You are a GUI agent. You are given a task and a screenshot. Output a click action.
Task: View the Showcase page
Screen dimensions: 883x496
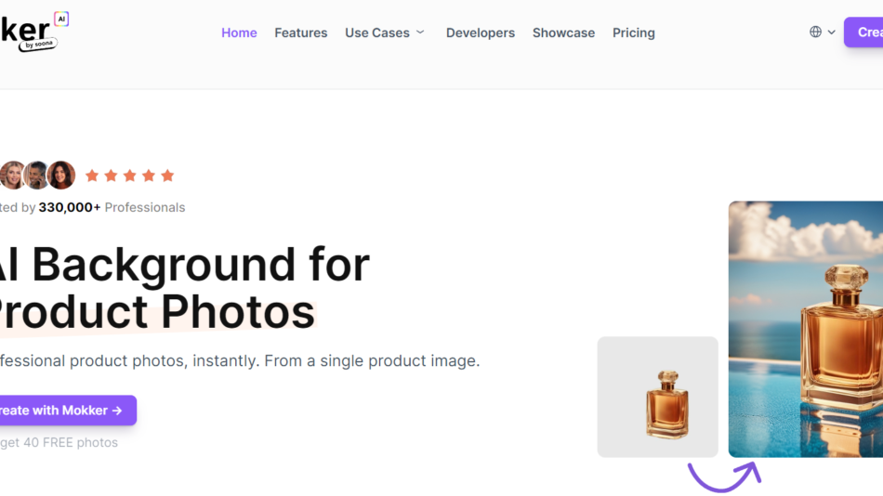tap(563, 33)
